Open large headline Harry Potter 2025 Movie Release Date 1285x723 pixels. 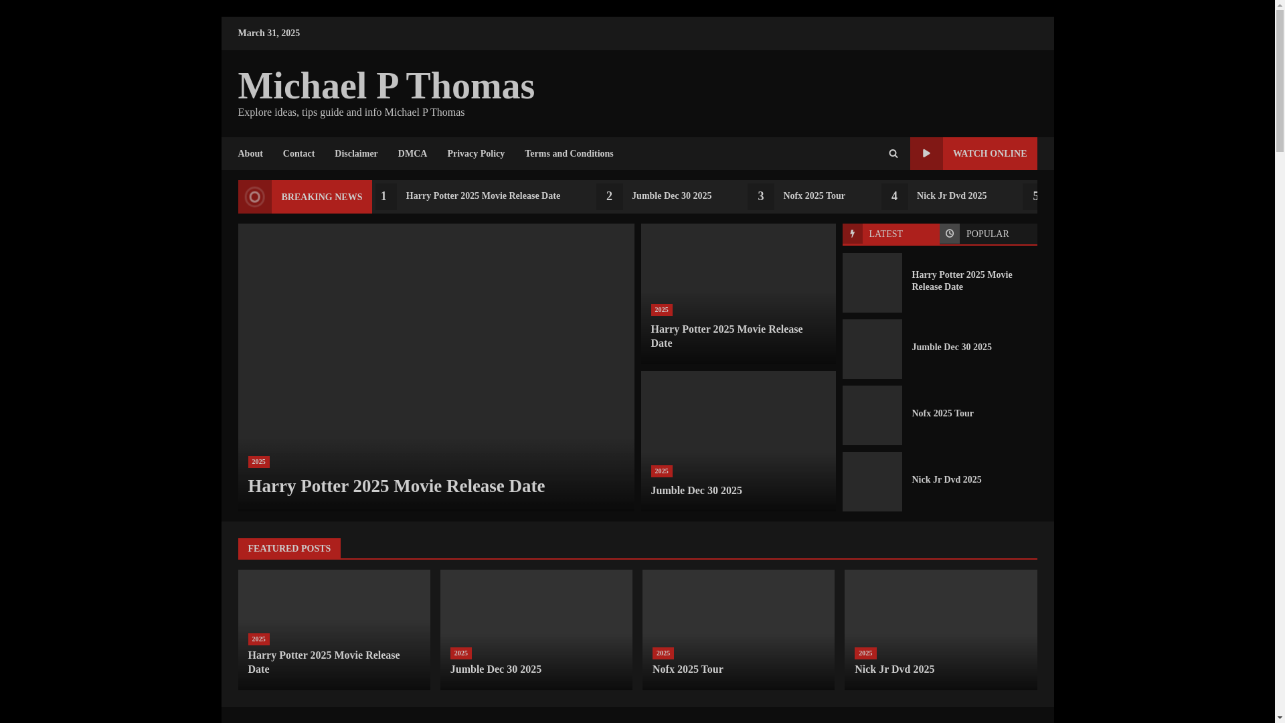click(396, 486)
